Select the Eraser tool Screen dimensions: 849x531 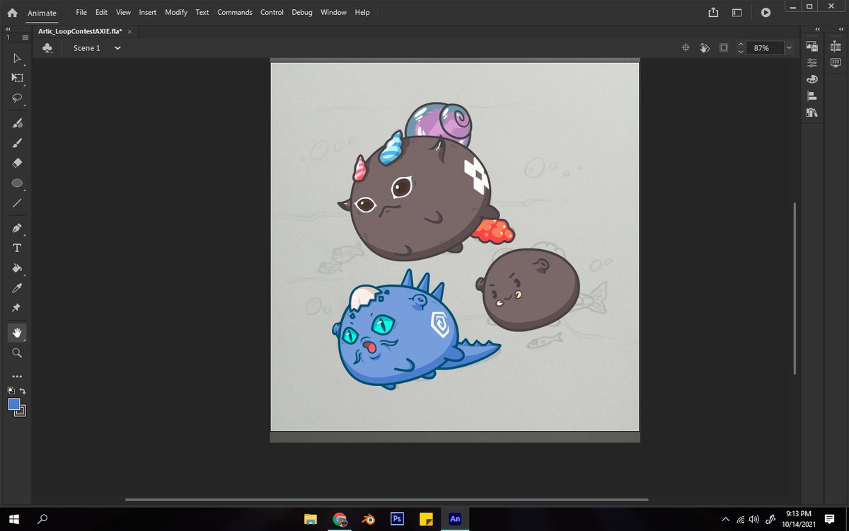click(18, 163)
